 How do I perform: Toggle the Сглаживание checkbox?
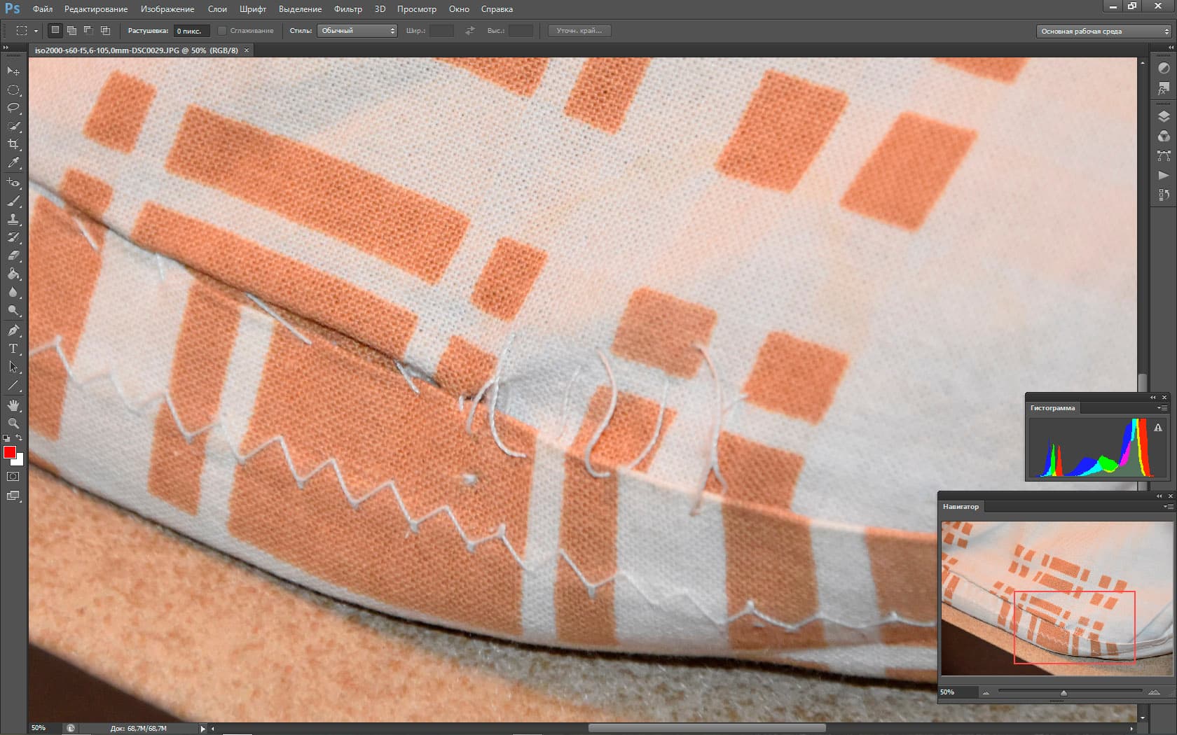click(x=222, y=31)
